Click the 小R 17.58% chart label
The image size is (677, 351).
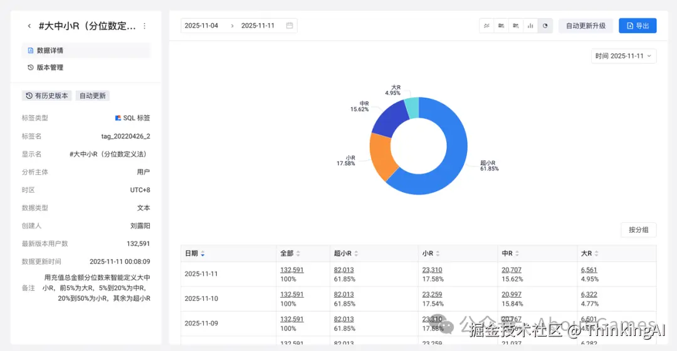click(x=346, y=160)
